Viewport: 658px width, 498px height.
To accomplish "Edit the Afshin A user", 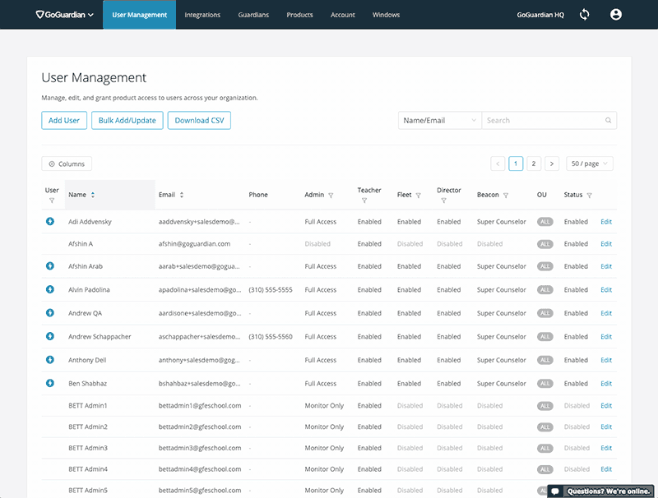I will click(606, 244).
